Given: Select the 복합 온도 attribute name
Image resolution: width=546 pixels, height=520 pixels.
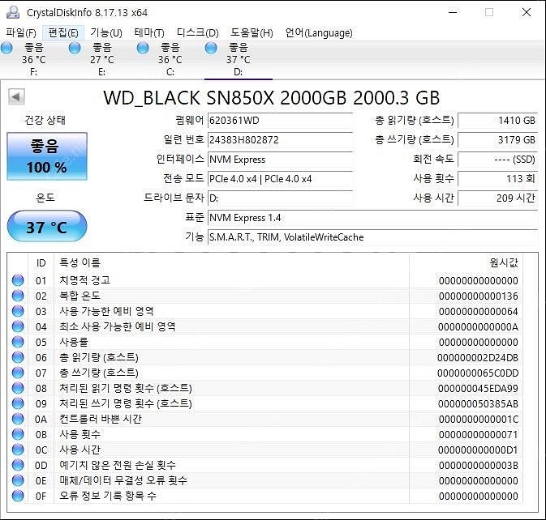Looking at the screenshot, I should point(80,296).
